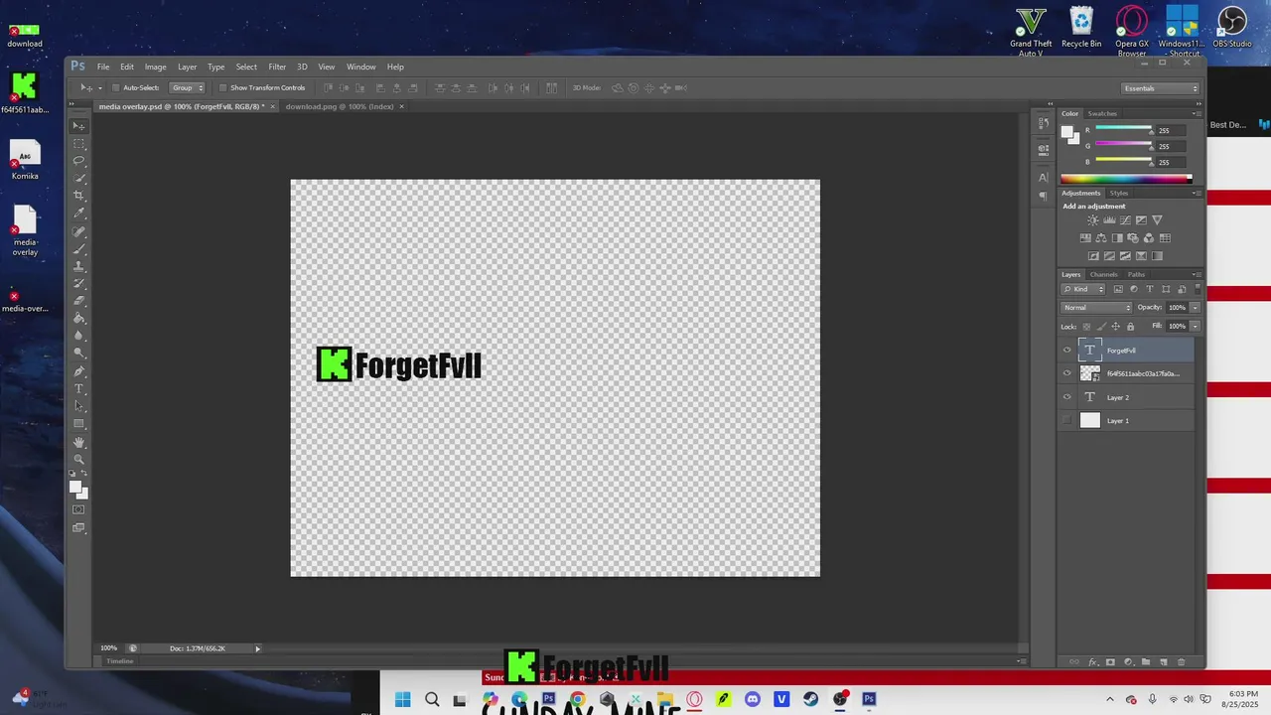Click the ForgetFvll layer thumbnail
Viewport: 1271px width, 715px height.
coord(1089,350)
